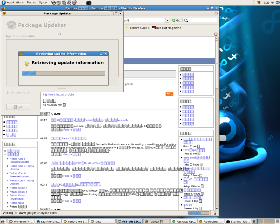The width and height of the screenshot is (280, 224).
Task: Click the lightbulb icon in retrieving dialog
Action: [x=27, y=64]
